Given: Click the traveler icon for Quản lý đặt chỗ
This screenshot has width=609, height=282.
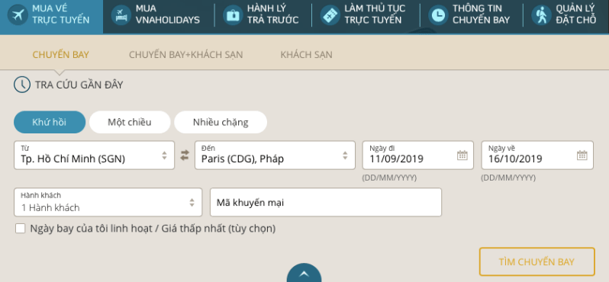Looking at the screenshot, I should (x=541, y=15).
